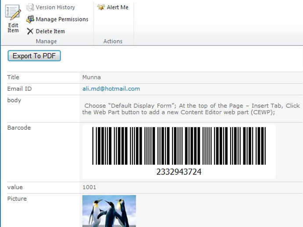This screenshot has width=303, height=227.
Task: Click the penguins picture thumbnail
Action: 109,211
